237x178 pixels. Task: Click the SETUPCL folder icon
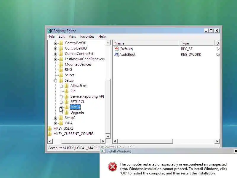(x=66, y=102)
